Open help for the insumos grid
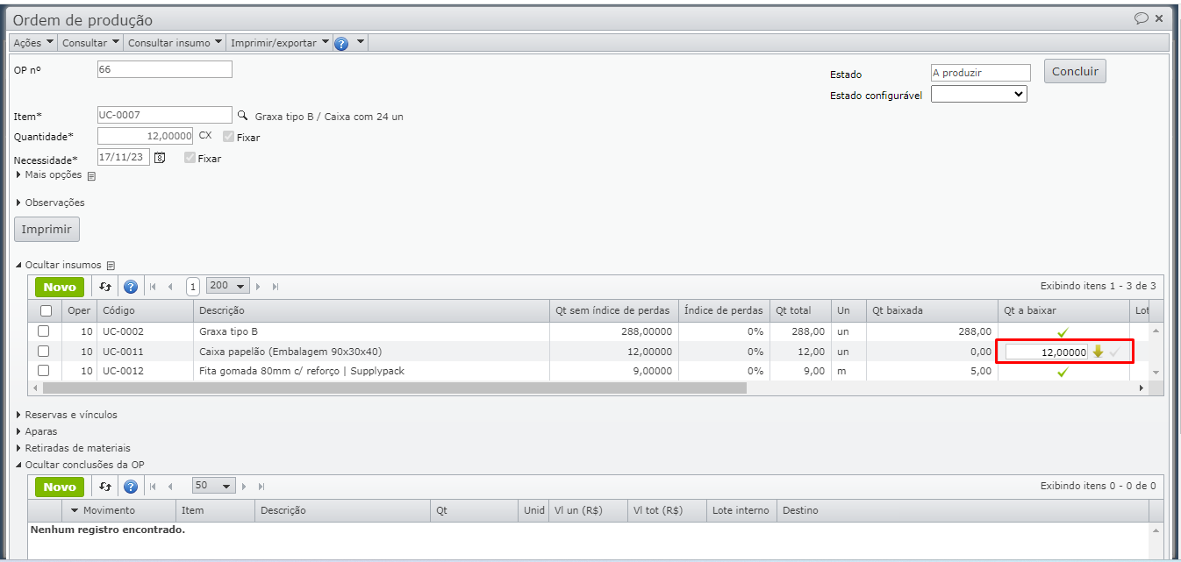 pyautogui.click(x=131, y=287)
